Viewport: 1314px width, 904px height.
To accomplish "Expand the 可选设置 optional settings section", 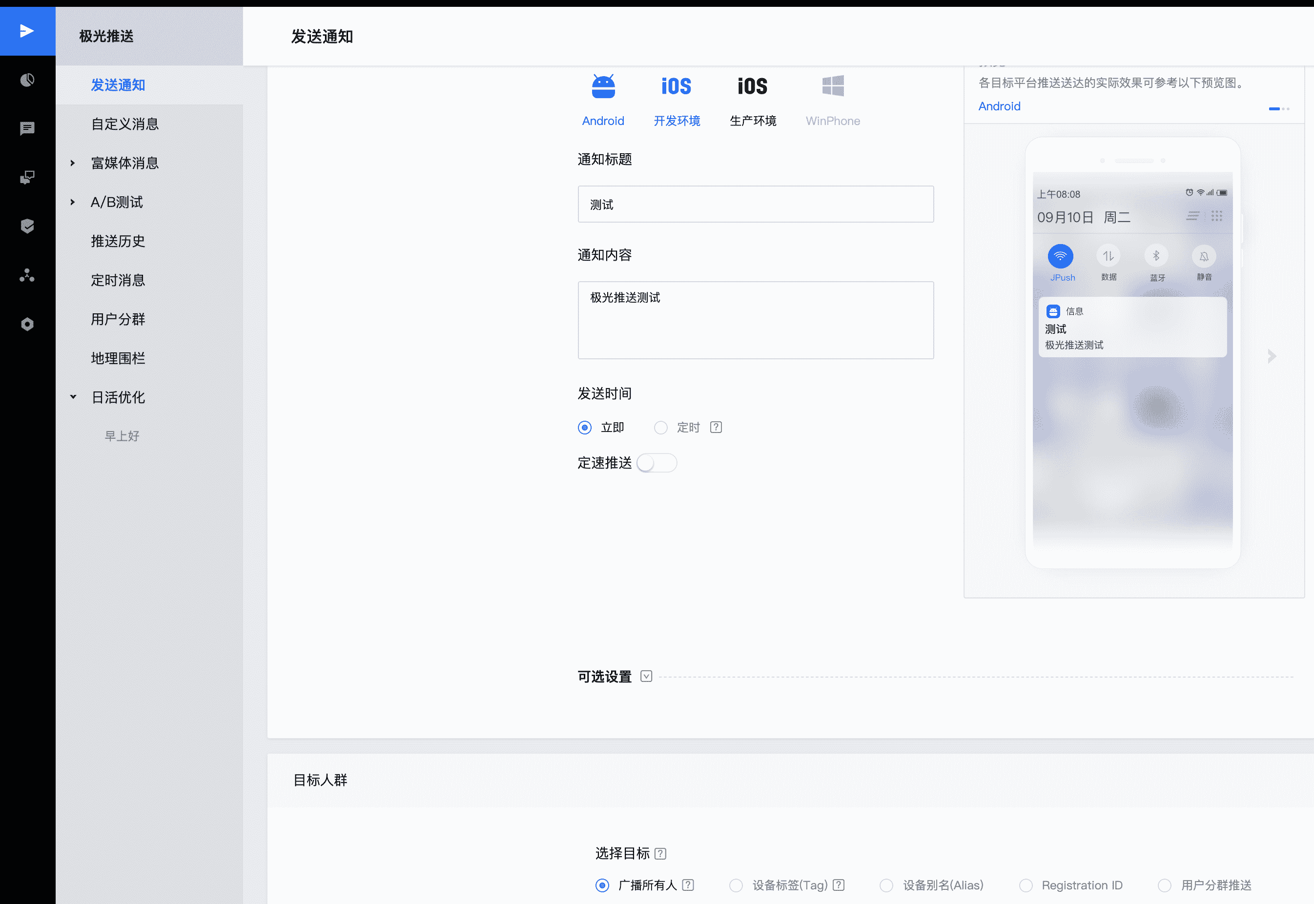I will click(646, 677).
